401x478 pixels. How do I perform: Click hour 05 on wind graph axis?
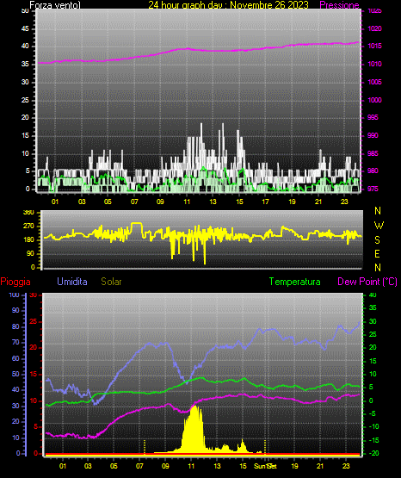(x=108, y=202)
